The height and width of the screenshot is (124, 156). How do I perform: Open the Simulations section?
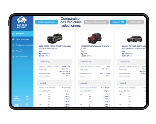point(23,33)
